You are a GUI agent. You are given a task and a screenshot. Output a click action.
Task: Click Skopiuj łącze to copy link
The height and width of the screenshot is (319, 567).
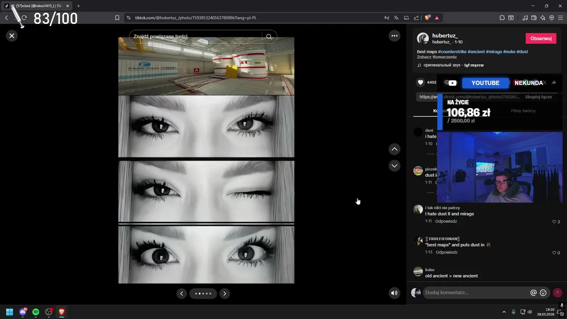pyautogui.click(x=538, y=97)
